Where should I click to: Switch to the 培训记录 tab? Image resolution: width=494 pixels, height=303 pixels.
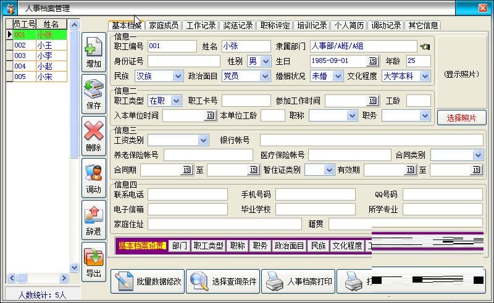[312, 25]
